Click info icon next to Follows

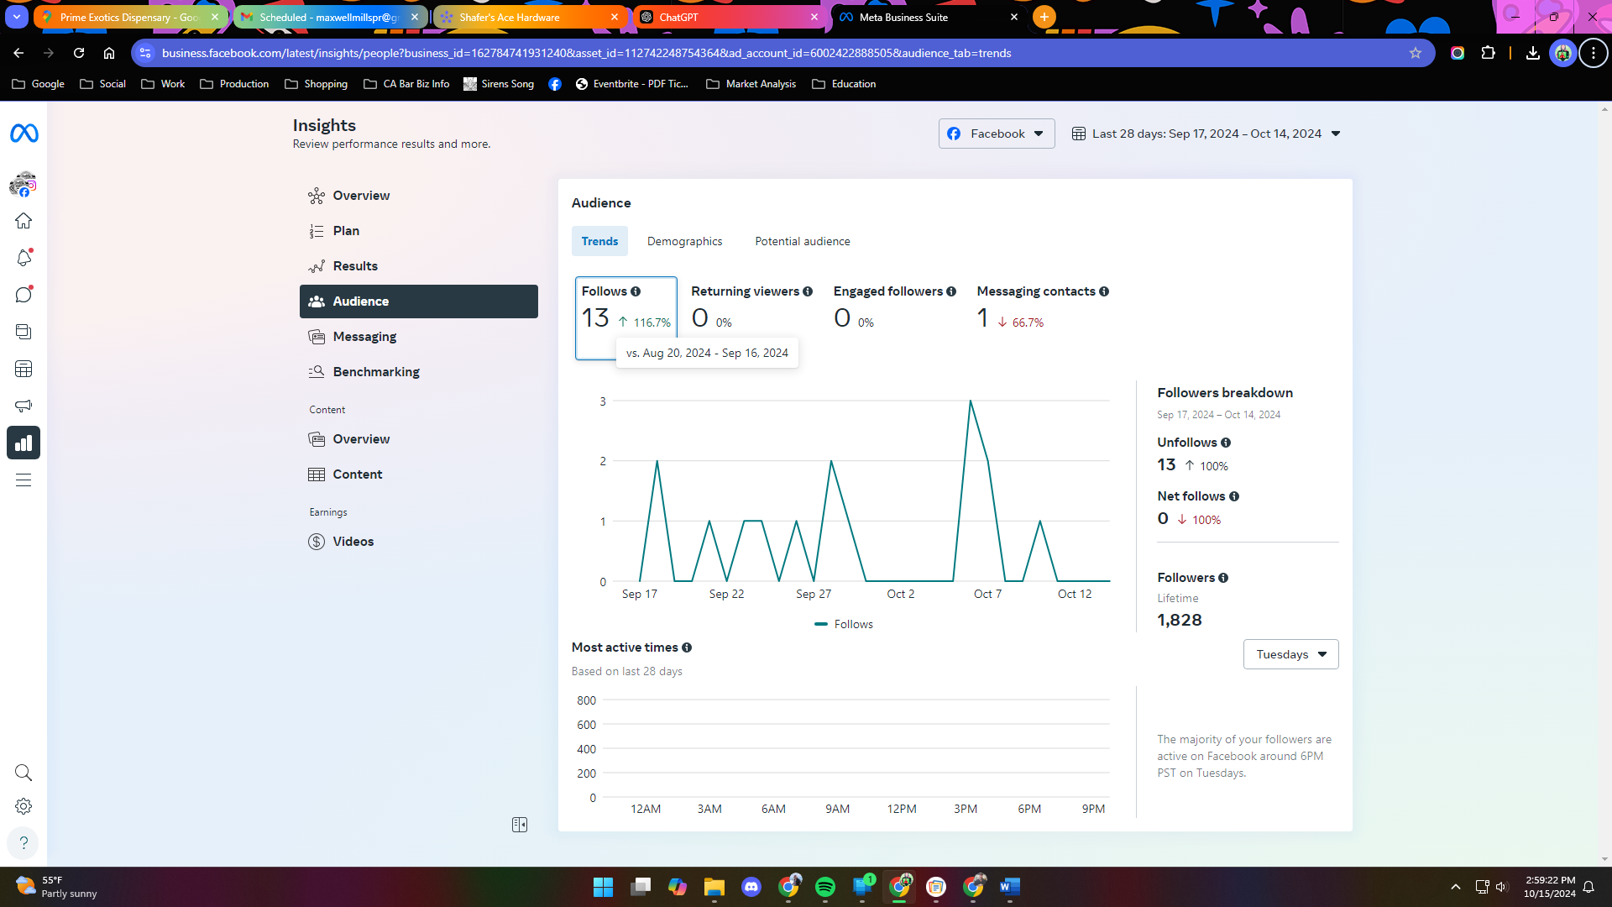[636, 291]
